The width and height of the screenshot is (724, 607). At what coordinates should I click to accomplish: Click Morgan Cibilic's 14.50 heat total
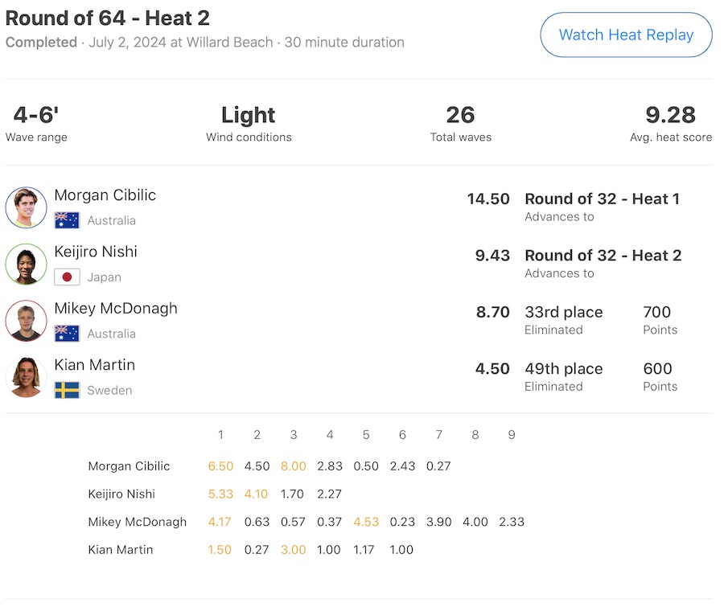(488, 199)
